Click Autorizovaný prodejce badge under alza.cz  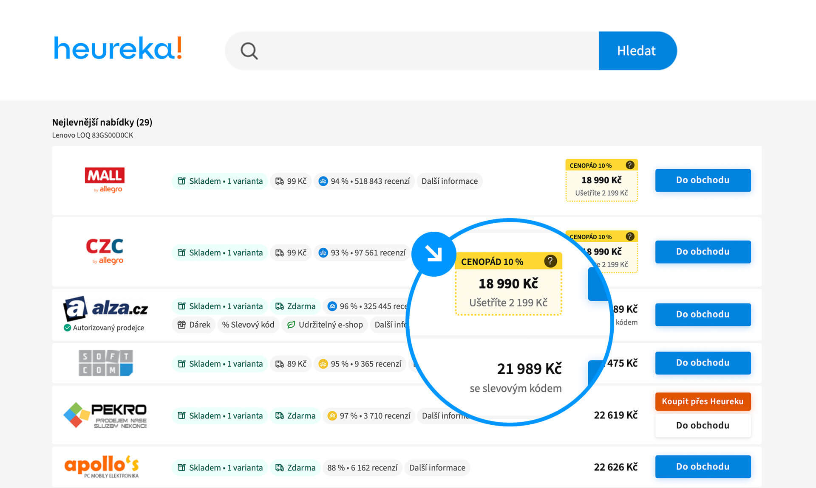[104, 328]
